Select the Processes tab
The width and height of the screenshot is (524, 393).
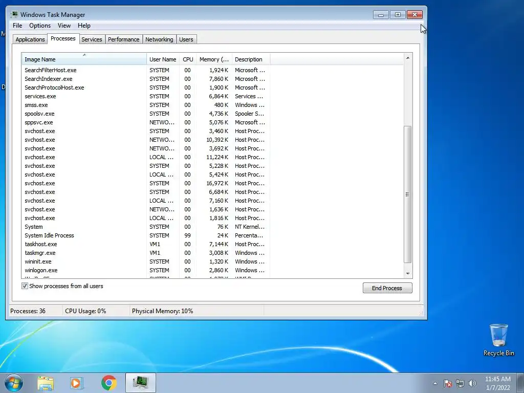pos(63,38)
